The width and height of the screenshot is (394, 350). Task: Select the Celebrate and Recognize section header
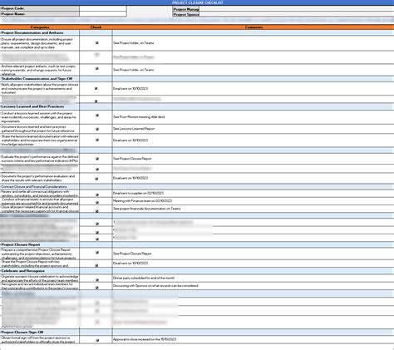click(40, 271)
